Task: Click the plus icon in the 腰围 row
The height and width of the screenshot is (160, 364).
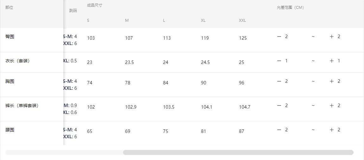Action: (x=332, y=130)
